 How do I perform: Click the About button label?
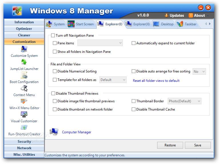coord(199,15)
